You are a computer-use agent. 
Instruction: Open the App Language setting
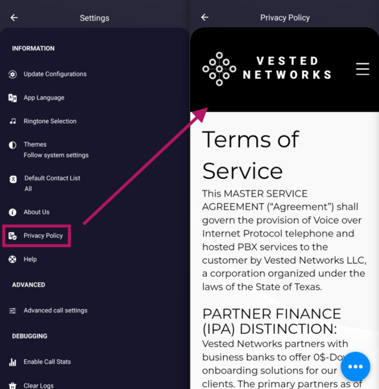[44, 98]
